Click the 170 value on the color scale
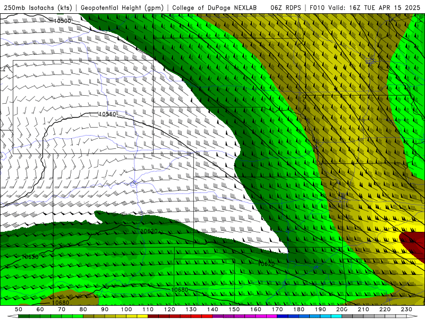Viewport: 425px width, 319px height. [x=277, y=309]
